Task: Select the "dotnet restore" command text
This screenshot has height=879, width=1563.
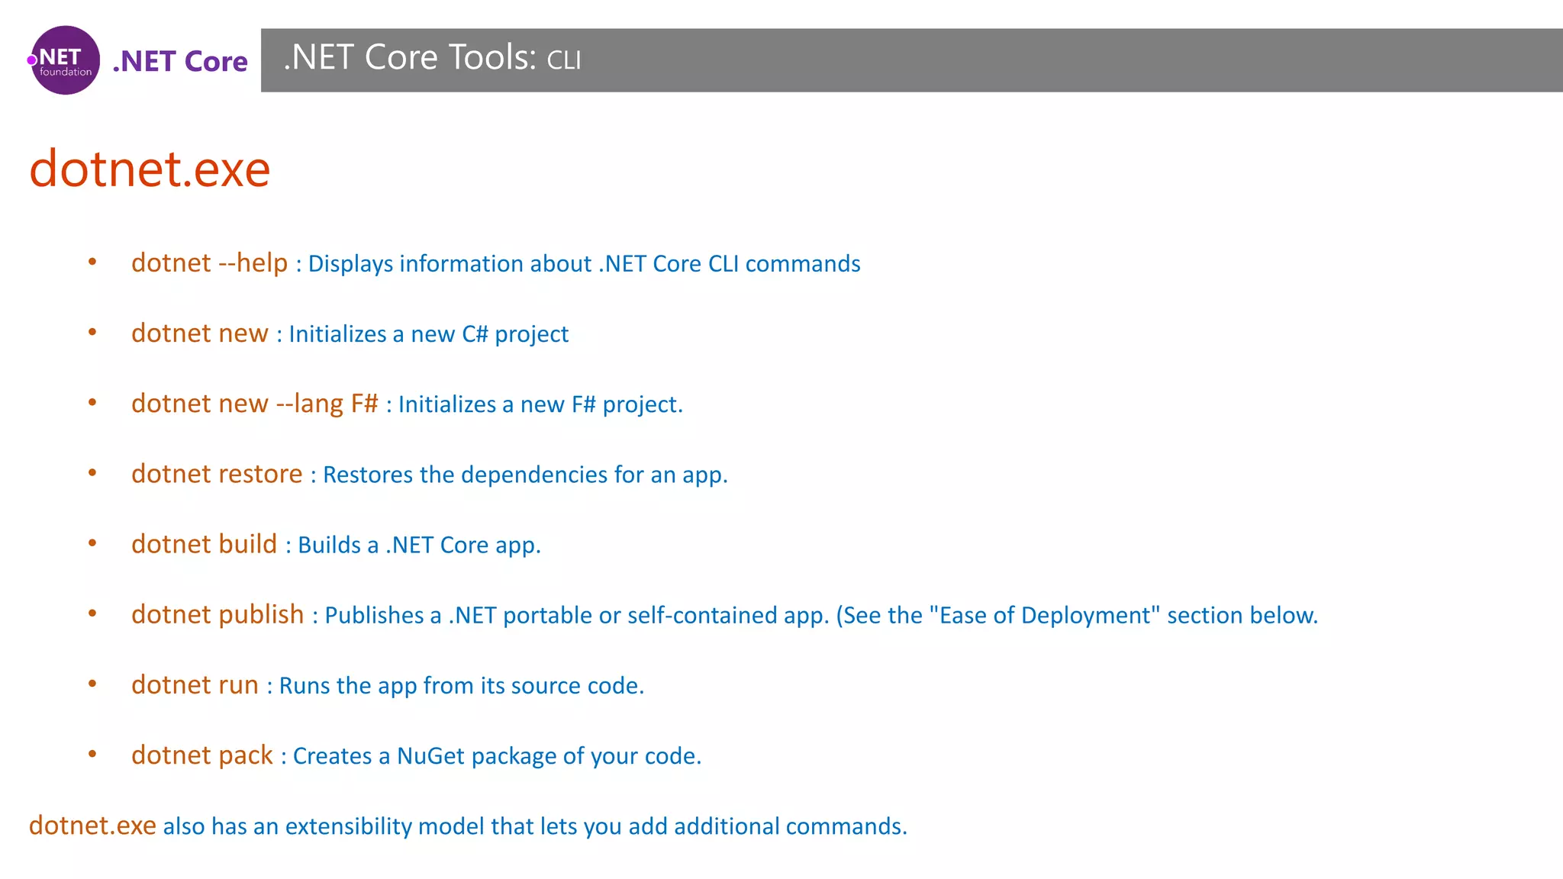Action: [217, 474]
